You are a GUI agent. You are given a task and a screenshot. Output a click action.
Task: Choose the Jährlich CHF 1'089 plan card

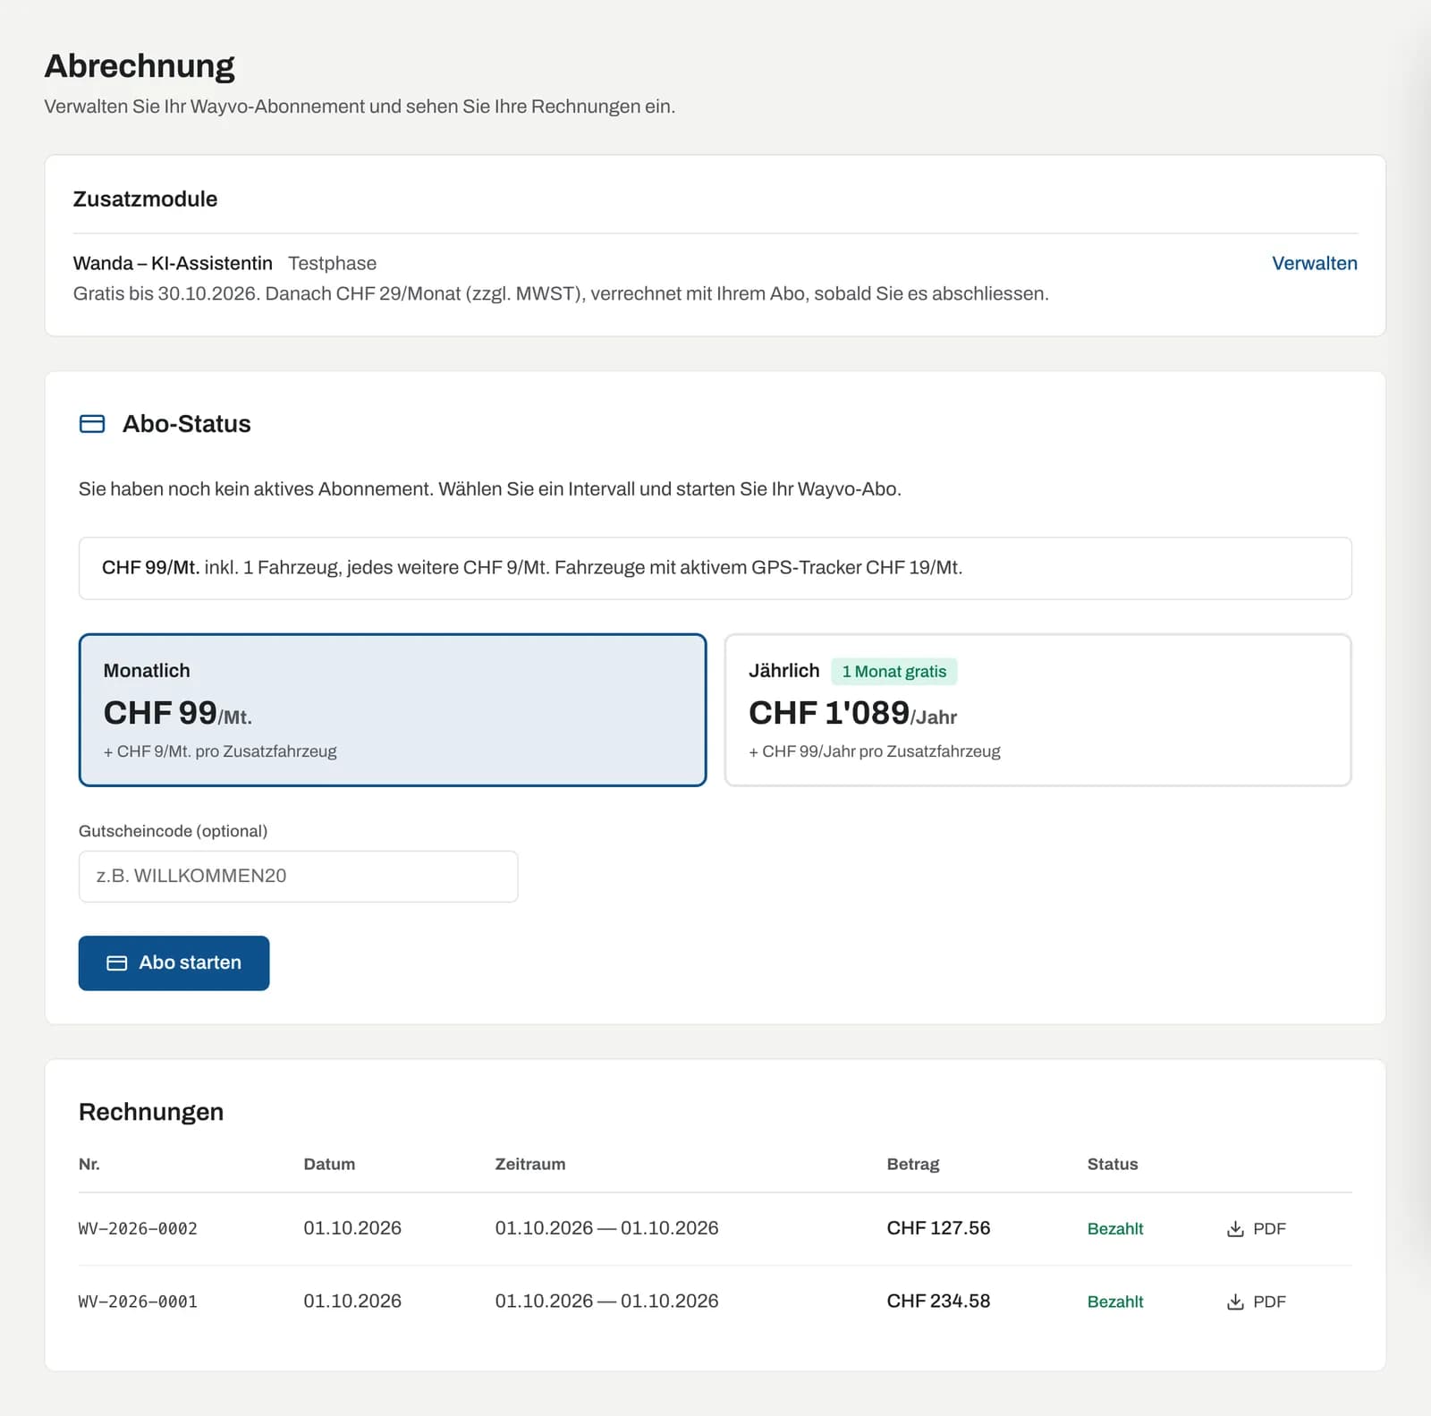(x=1037, y=710)
